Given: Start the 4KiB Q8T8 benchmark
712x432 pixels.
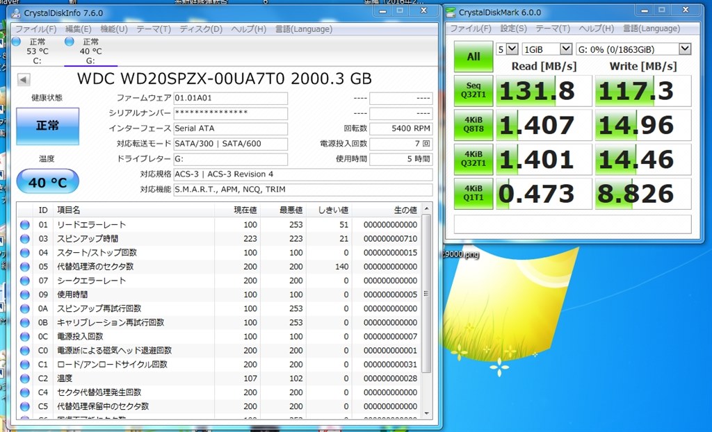Looking at the screenshot, I should (x=473, y=125).
